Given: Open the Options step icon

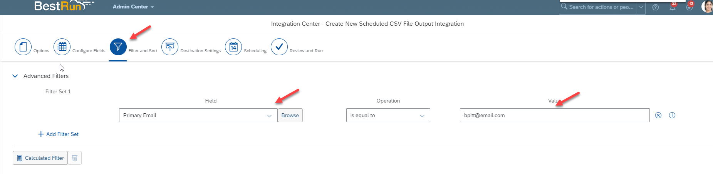Looking at the screenshot, I should (x=23, y=47).
